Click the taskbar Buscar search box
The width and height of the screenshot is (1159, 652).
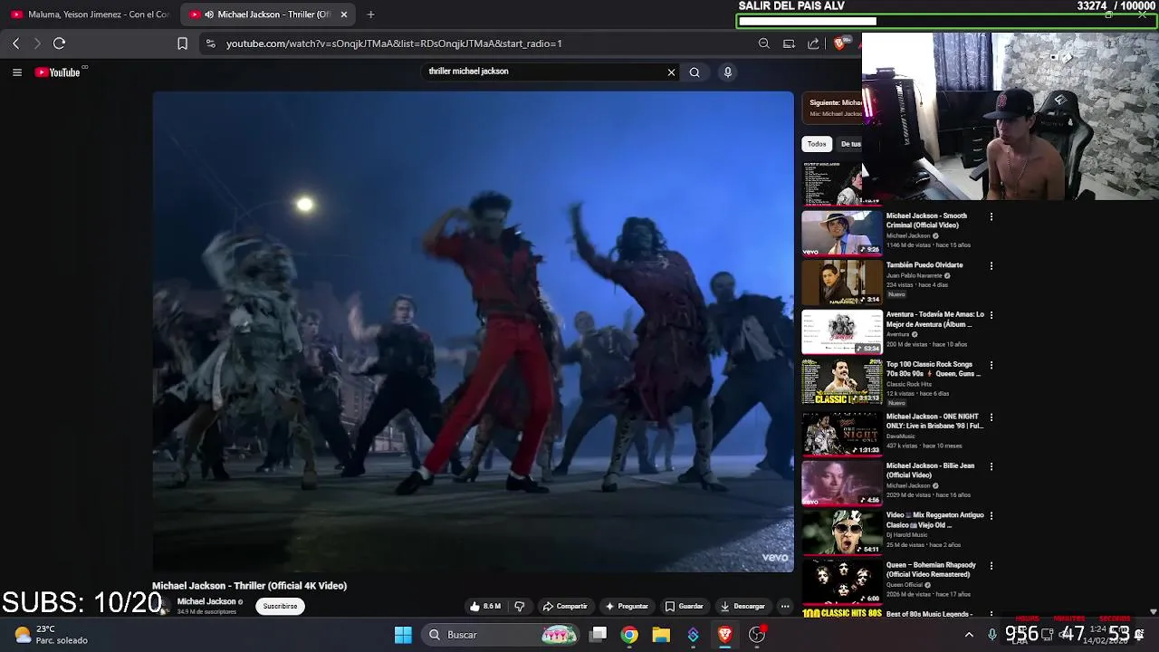[502, 635]
